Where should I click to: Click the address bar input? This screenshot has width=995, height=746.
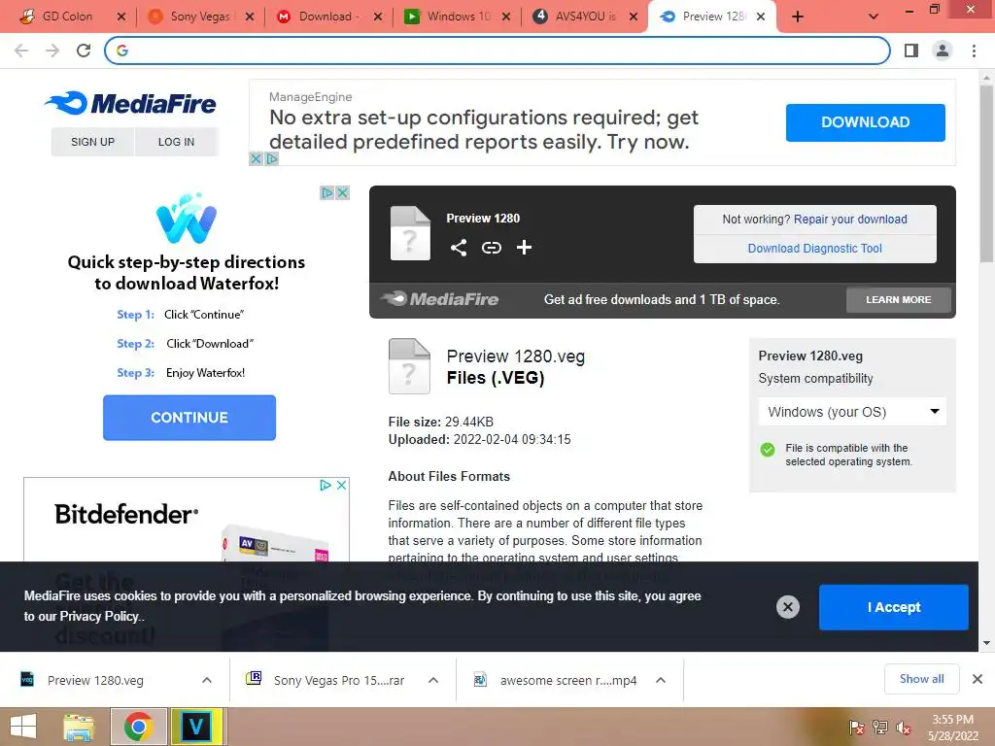[x=497, y=51]
